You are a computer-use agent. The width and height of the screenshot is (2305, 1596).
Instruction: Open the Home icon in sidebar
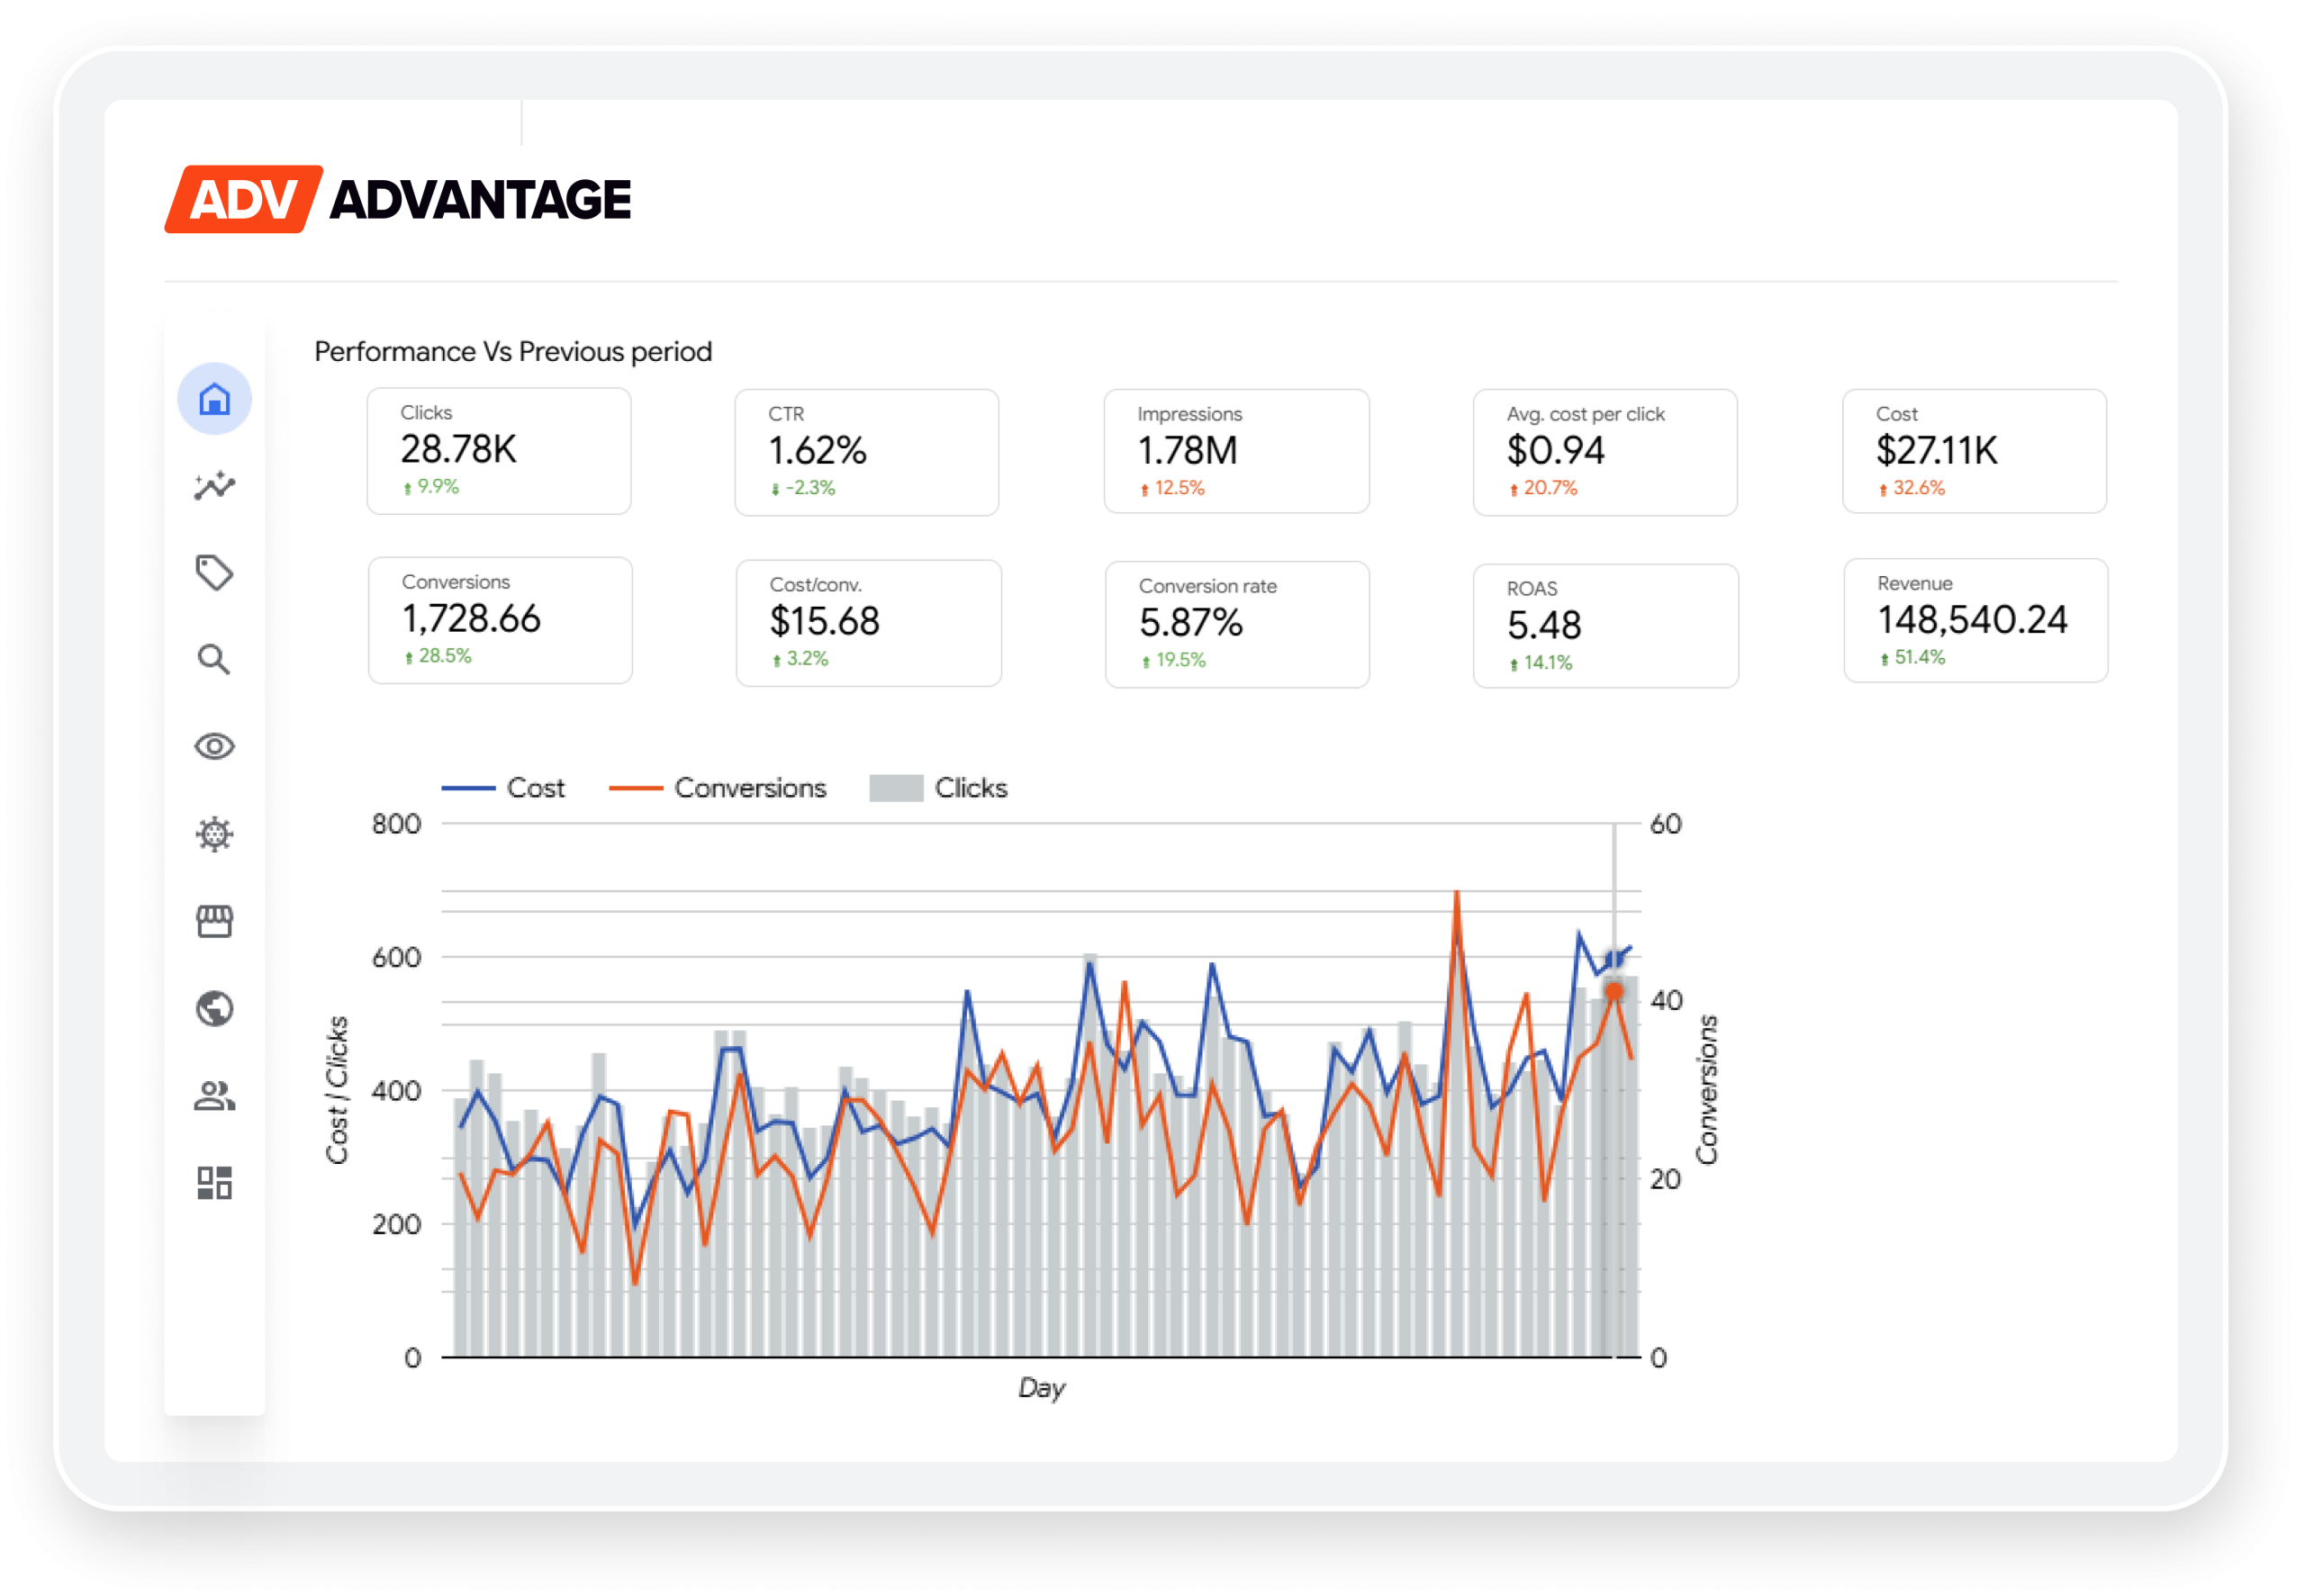pyautogui.click(x=214, y=399)
